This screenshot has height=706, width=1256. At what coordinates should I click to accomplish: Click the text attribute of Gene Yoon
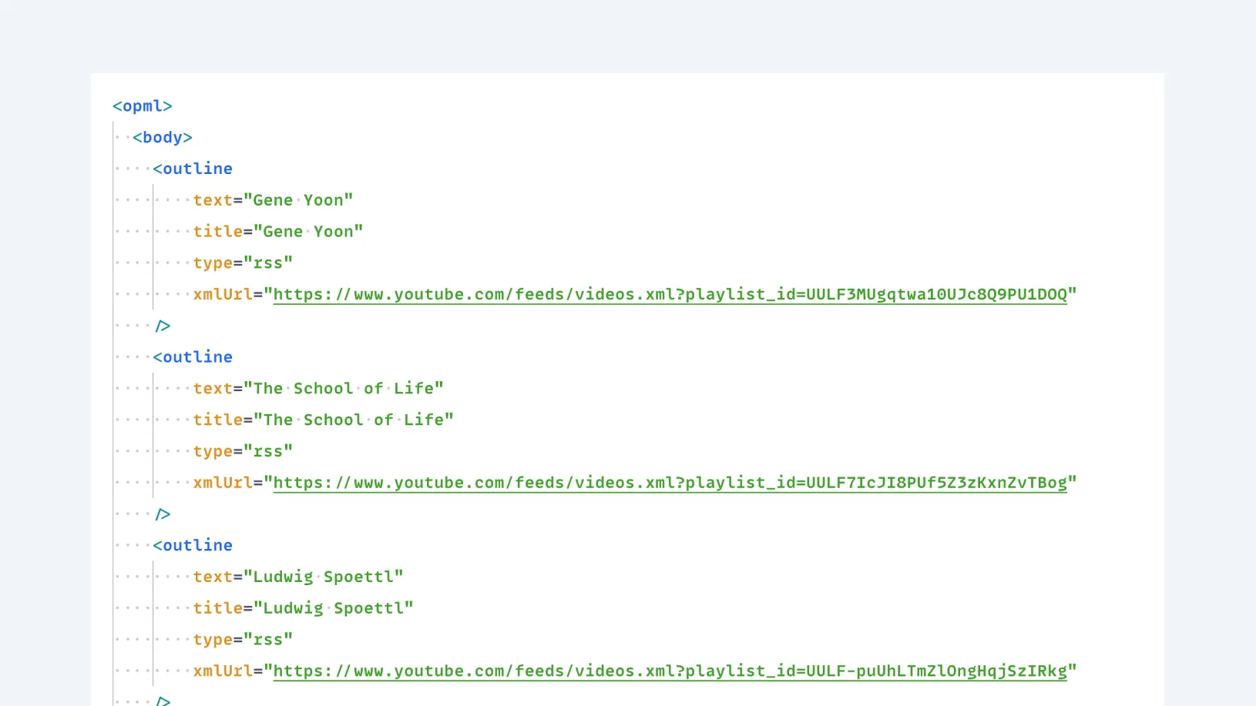pos(213,200)
